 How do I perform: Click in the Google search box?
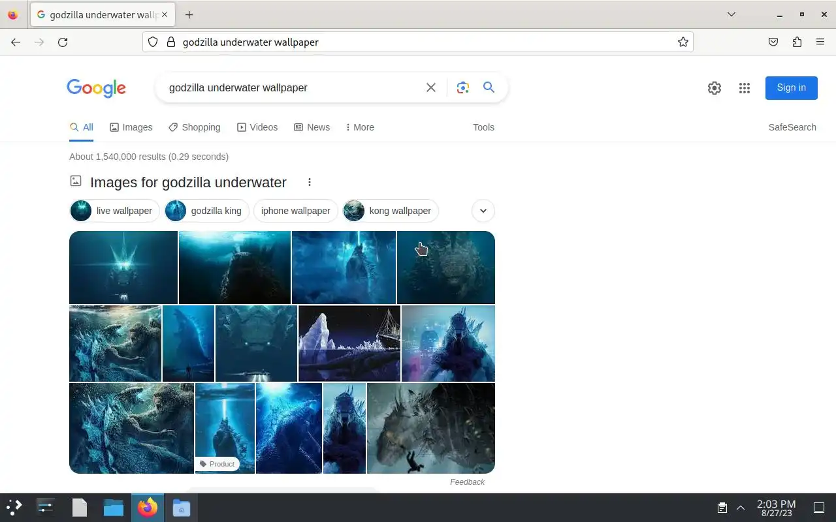point(294,87)
